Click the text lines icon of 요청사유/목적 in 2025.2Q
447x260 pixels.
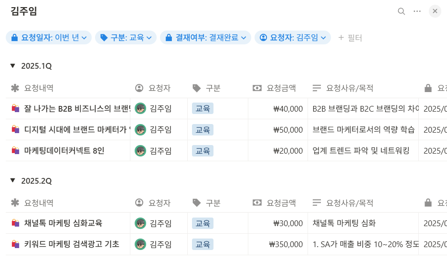(317, 202)
